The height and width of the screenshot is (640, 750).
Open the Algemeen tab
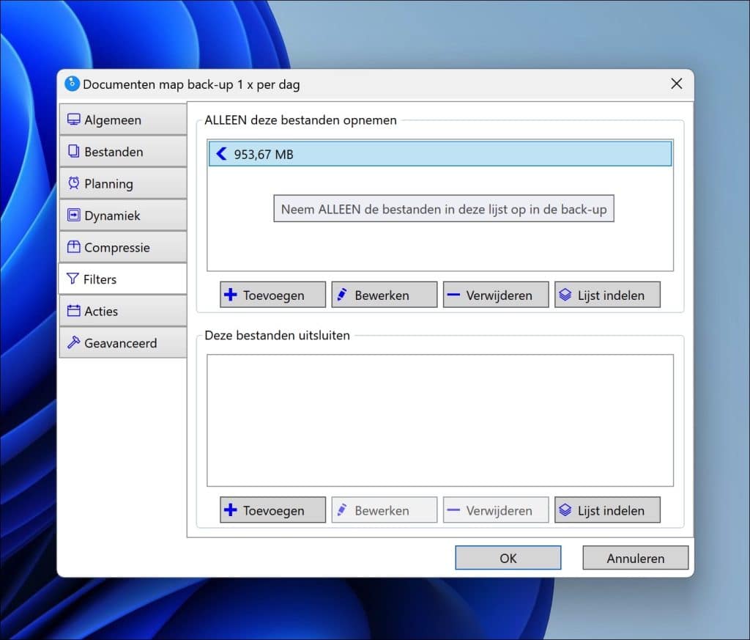pyautogui.click(x=123, y=119)
